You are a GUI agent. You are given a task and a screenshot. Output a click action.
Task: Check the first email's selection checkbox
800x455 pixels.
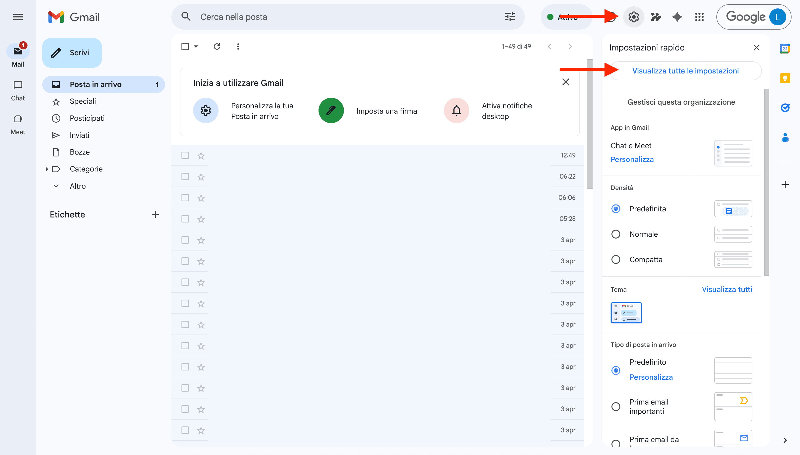click(185, 155)
